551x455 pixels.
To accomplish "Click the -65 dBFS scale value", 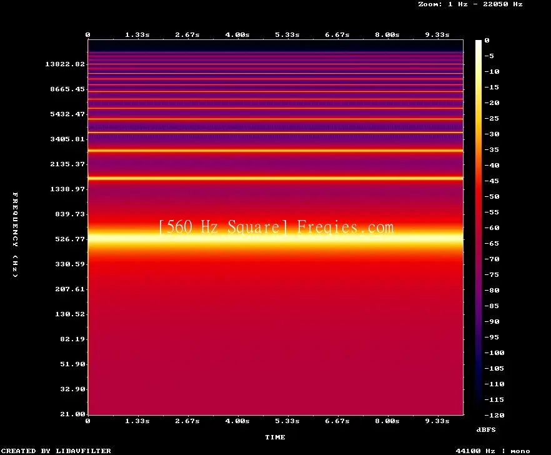I will [x=492, y=243].
